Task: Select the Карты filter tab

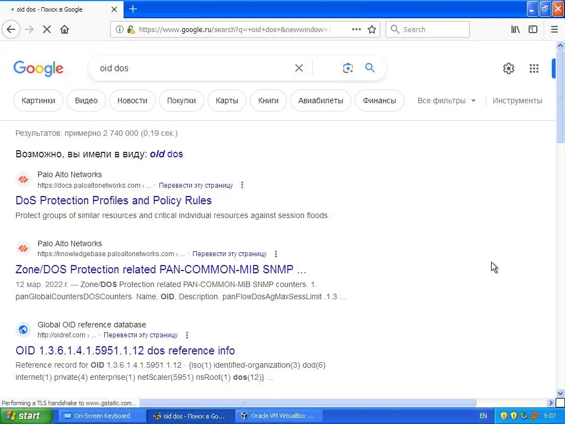Action: 227,100
